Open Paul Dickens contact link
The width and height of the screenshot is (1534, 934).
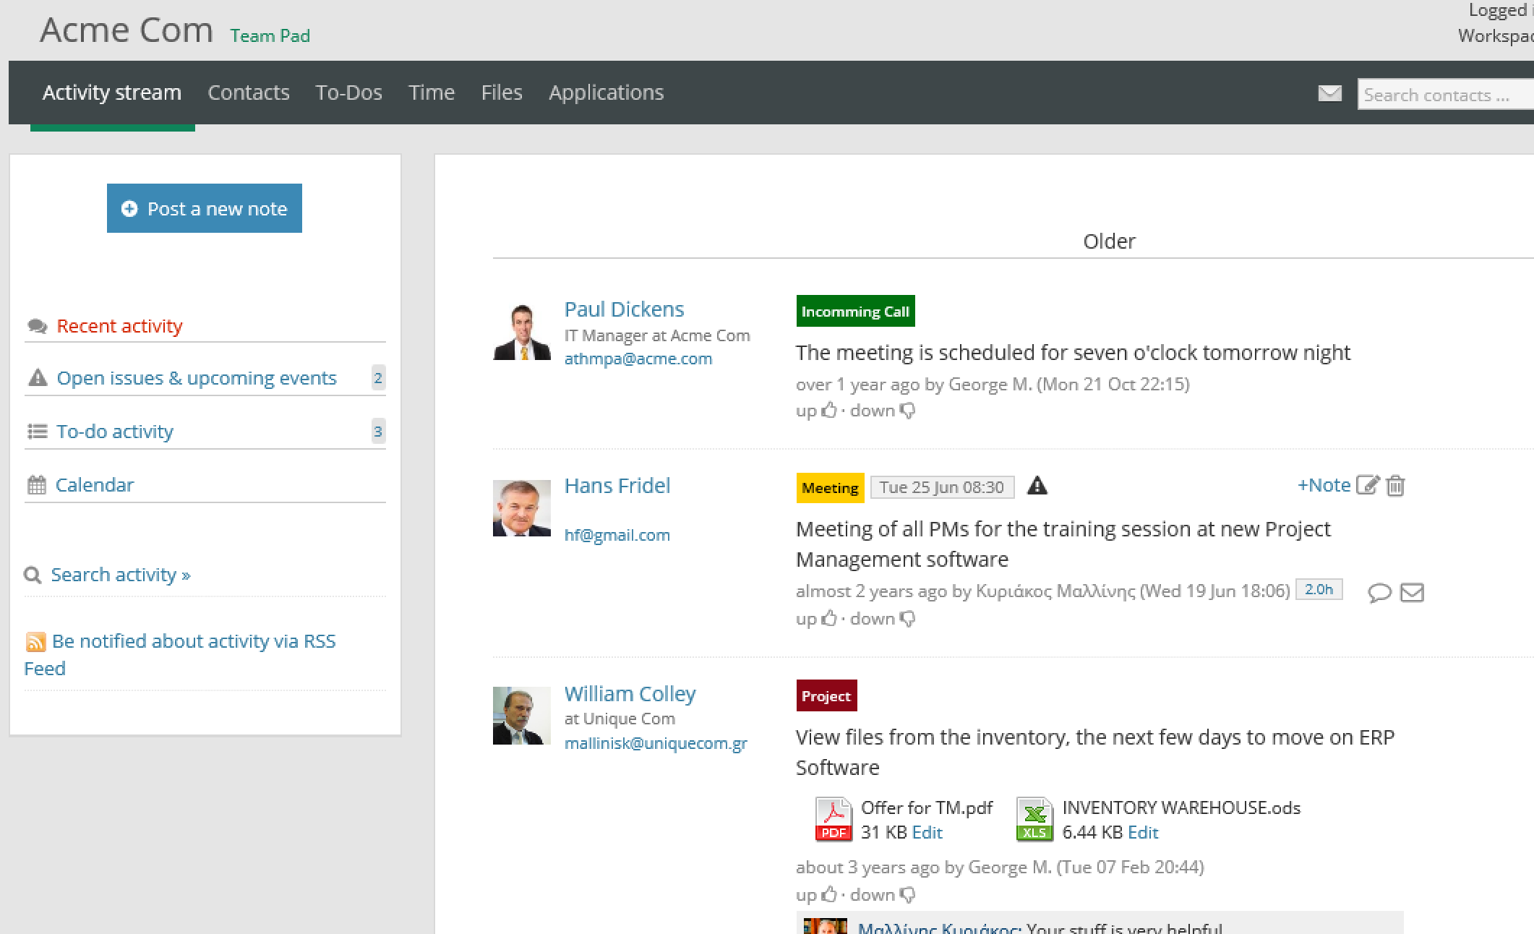[623, 309]
